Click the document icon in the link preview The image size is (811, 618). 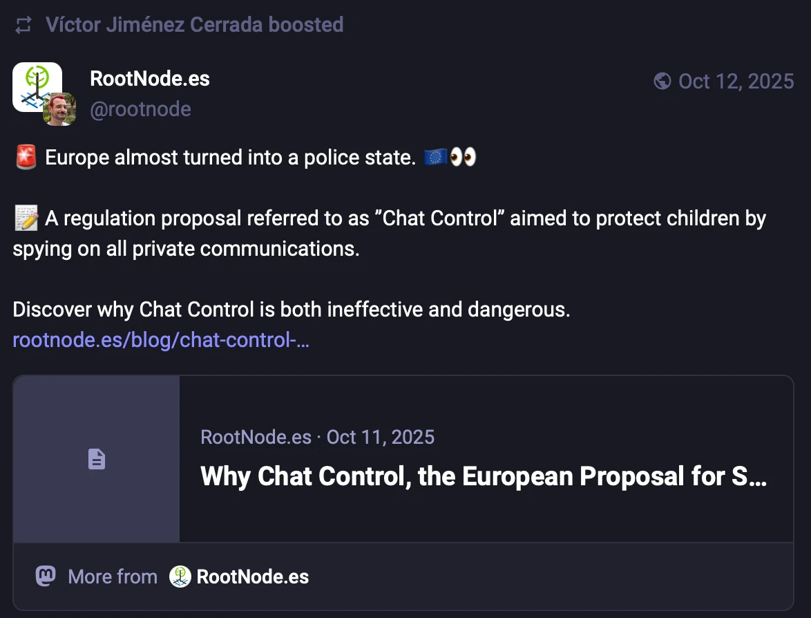click(97, 458)
